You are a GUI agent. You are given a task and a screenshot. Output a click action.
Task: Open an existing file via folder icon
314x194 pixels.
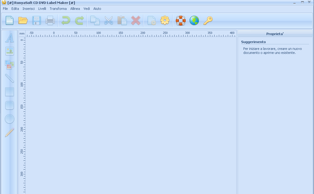pos(23,20)
